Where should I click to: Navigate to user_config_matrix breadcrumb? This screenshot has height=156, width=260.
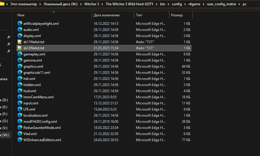(x=221, y=4)
